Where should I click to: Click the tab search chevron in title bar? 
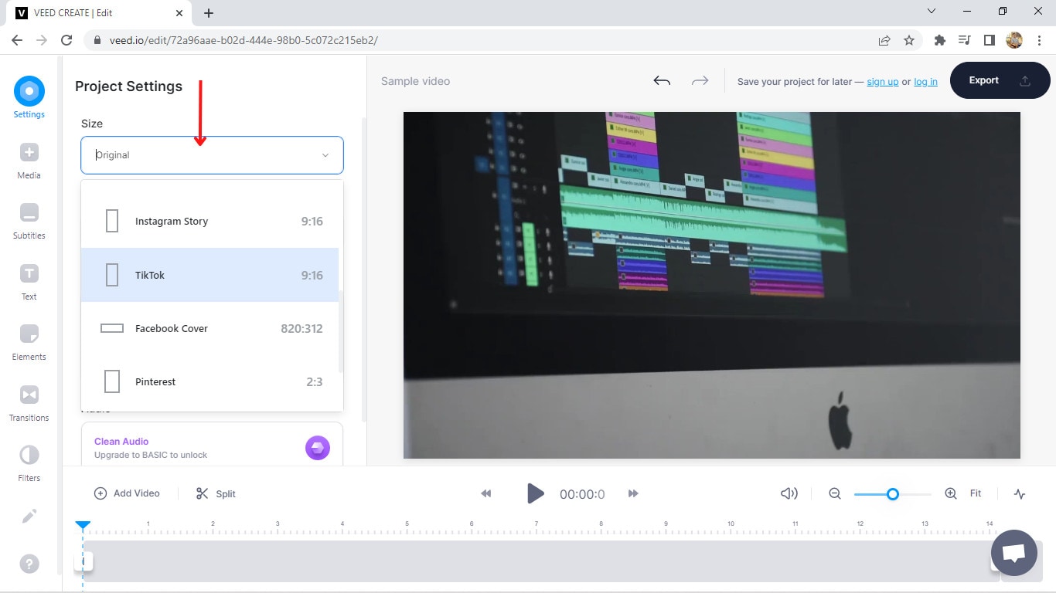coord(932,12)
